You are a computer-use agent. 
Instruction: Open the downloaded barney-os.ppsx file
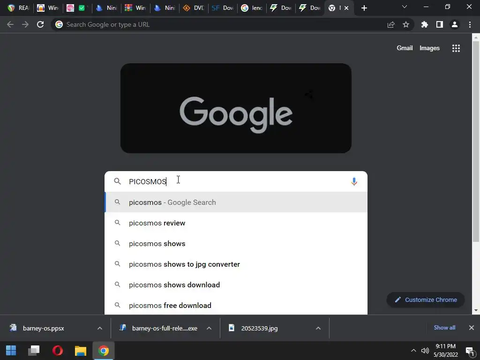44,328
